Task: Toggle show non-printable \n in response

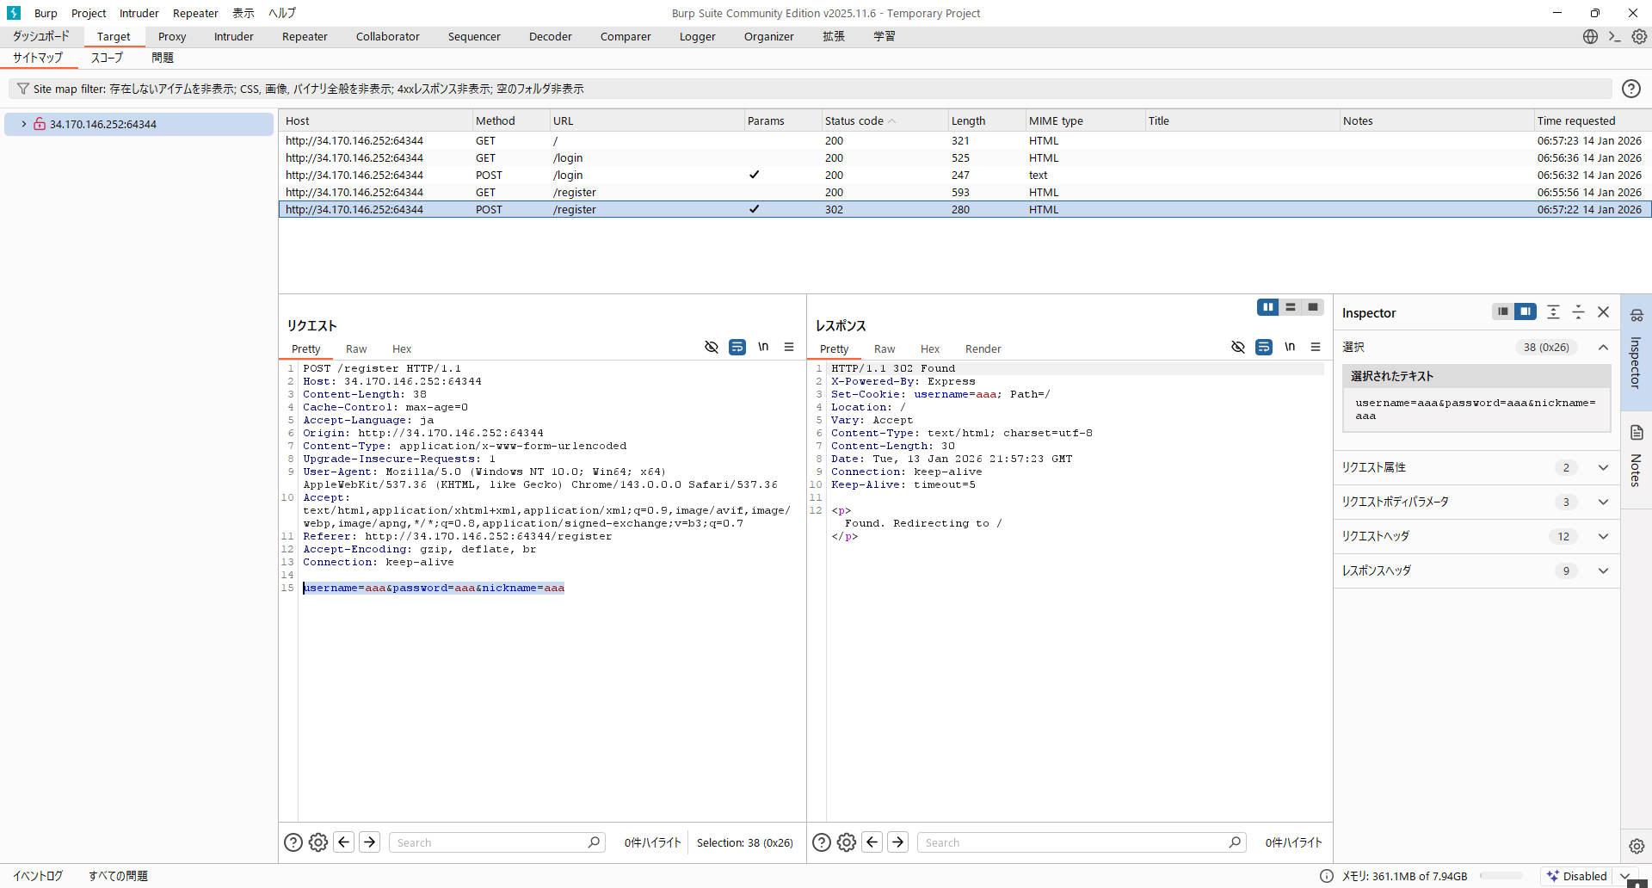Action: (x=1290, y=347)
